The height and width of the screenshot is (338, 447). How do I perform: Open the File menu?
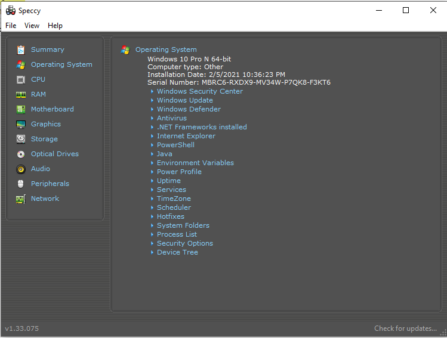click(x=11, y=26)
